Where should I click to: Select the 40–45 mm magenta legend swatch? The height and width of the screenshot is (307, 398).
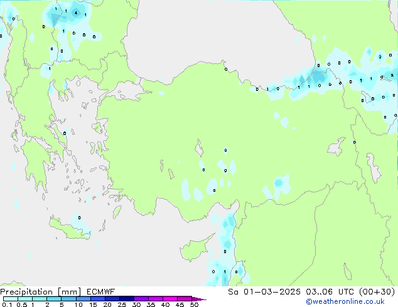[170, 299]
